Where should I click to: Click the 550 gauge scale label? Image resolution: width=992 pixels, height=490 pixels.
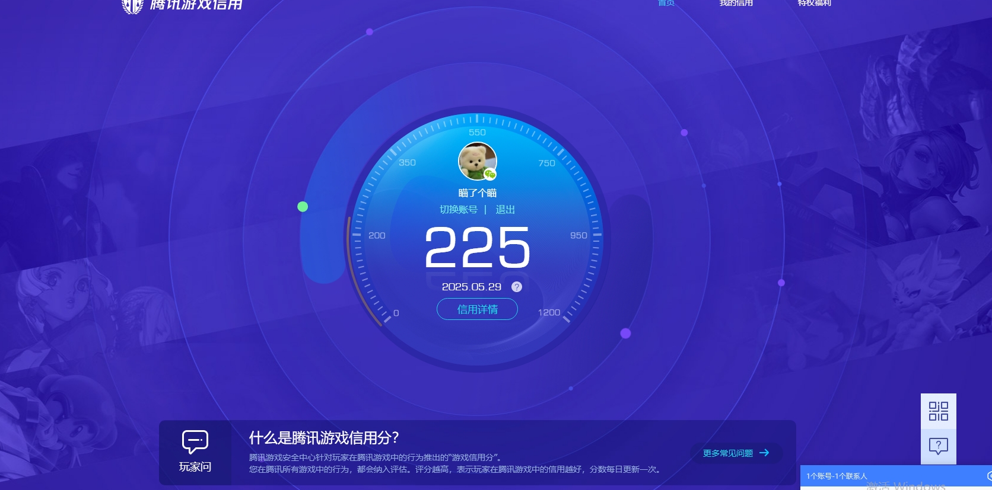477,133
